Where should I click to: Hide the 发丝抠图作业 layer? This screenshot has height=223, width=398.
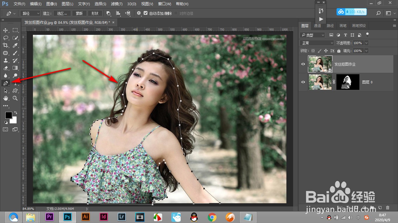(303, 64)
